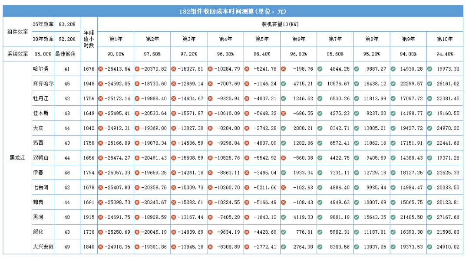Click green check icon in 绥化 第9年 cell
Viewport: 469px width, 261px height.
[393, 232]
